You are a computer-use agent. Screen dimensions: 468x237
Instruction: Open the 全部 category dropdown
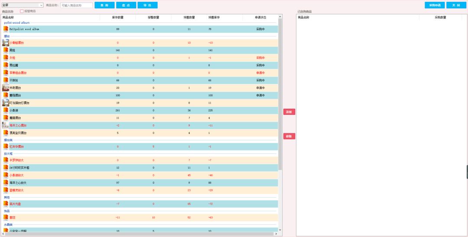[x=23, y=5]
